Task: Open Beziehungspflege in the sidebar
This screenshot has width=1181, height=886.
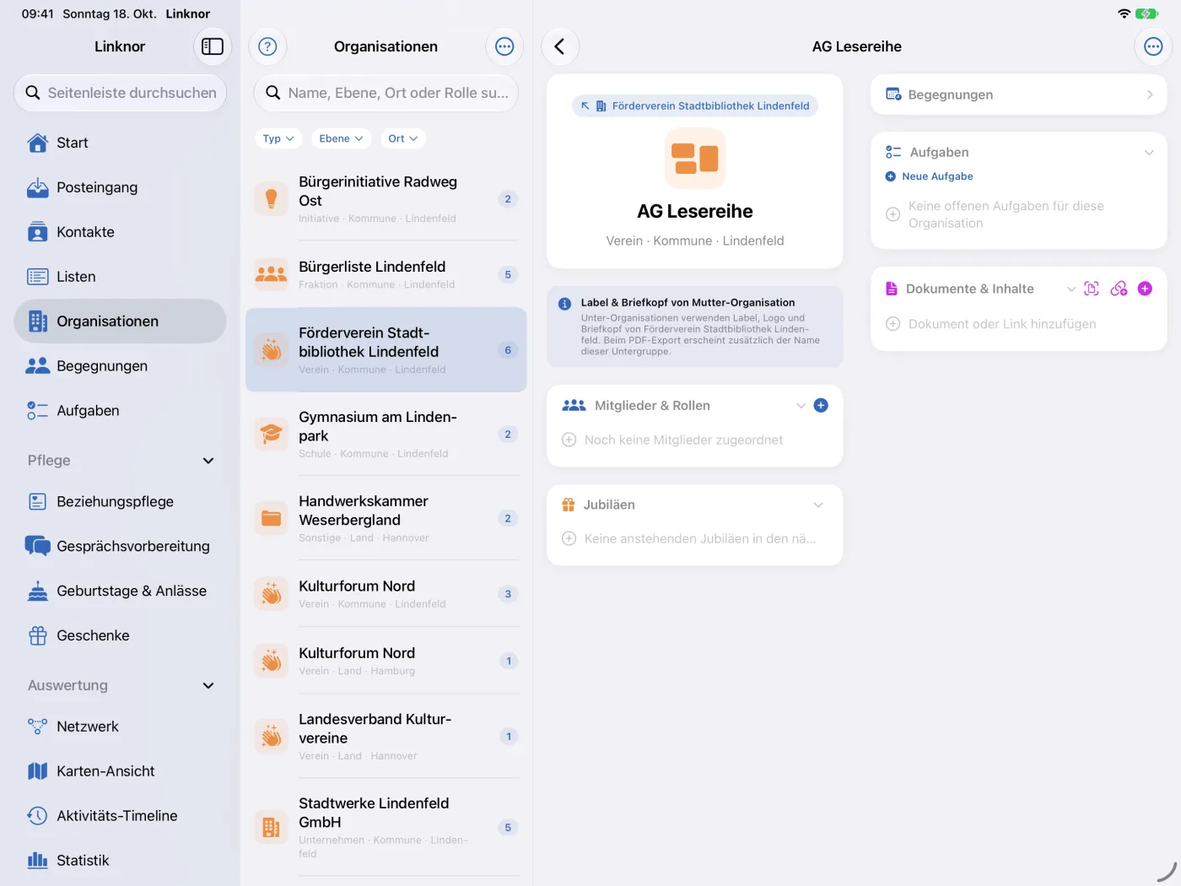Action: [120, 501]
